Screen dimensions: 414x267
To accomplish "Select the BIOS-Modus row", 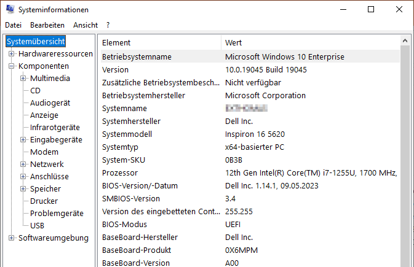I will coord(250,225).
